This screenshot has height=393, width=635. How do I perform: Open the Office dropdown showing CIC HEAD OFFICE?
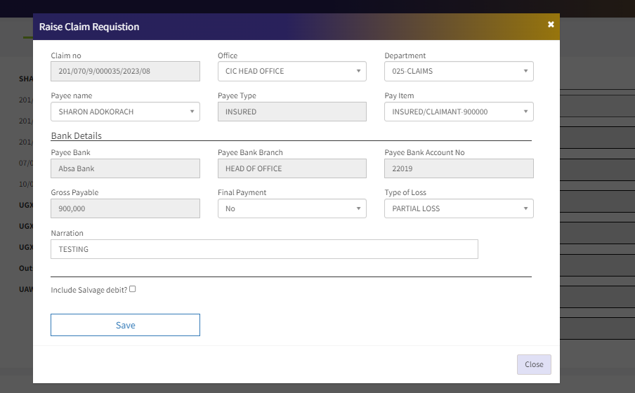[x=292, y=72]
